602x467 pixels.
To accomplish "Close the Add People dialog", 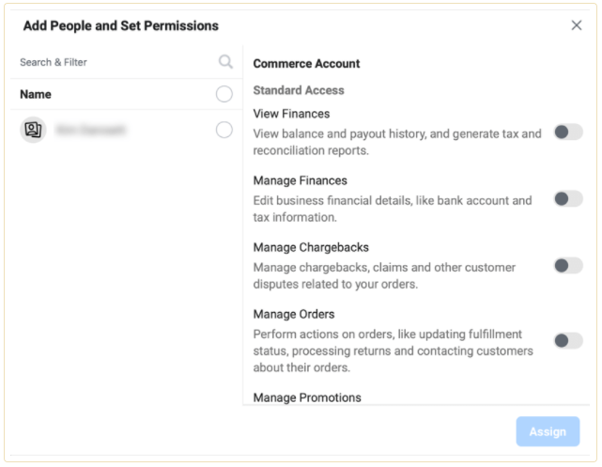I will (x=577, y=25).
